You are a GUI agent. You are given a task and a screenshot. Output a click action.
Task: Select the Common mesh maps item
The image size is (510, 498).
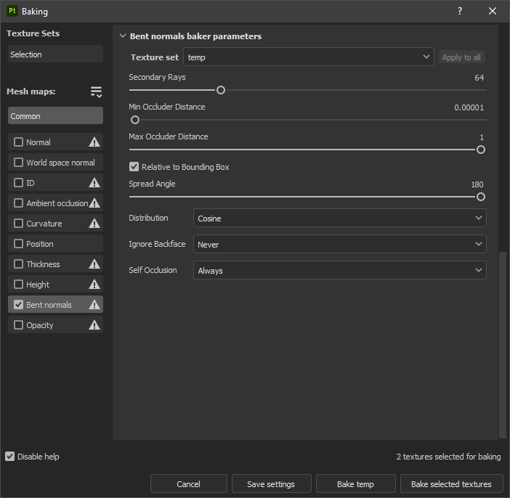55,115
